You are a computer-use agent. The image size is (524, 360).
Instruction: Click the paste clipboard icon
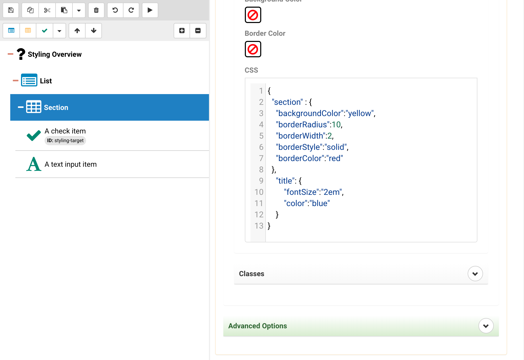click(64, 10)
